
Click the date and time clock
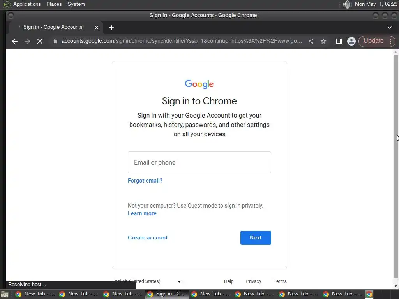[x=376, y=4]
